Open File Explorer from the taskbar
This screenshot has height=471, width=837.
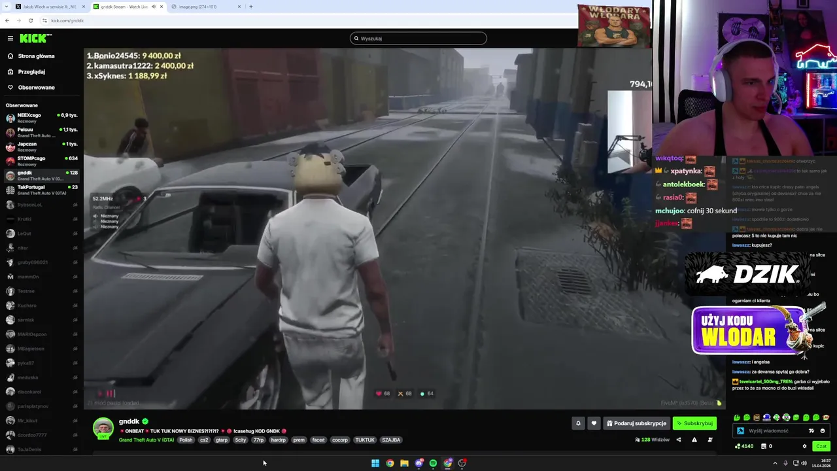click(x=404, y=463)
